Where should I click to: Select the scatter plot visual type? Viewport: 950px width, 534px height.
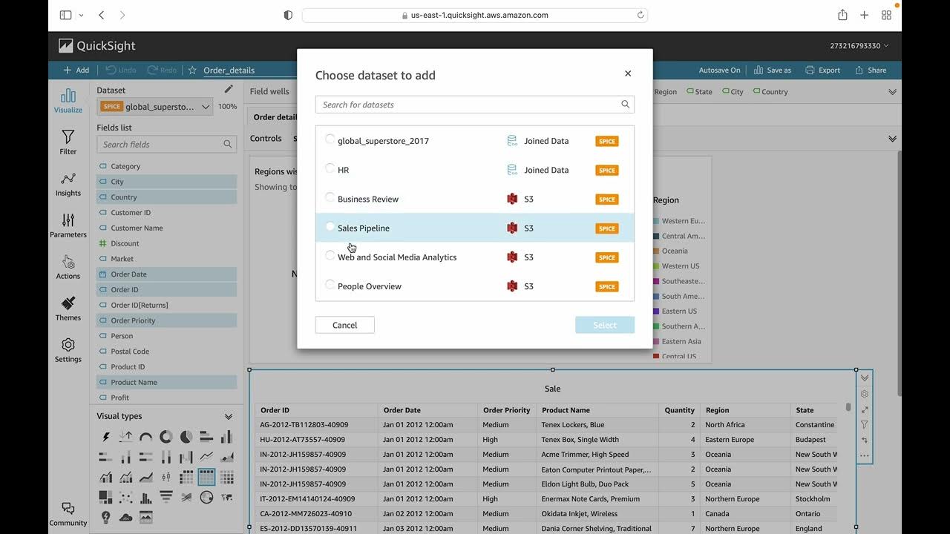tap(125, 497)
